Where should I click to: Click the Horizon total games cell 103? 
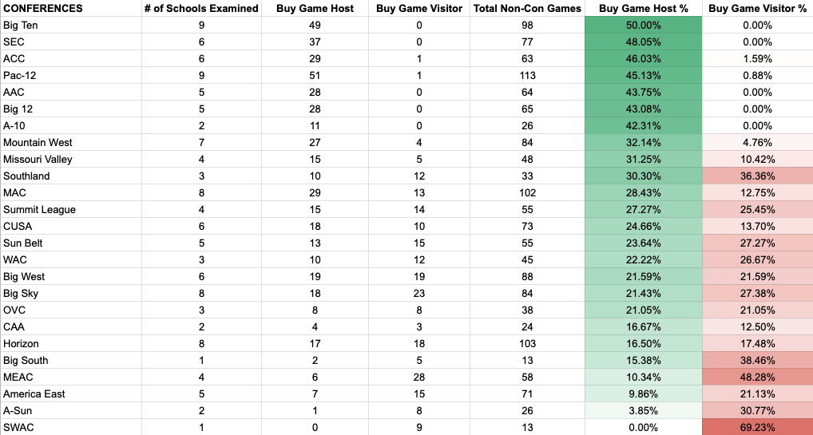coord(527,344)
